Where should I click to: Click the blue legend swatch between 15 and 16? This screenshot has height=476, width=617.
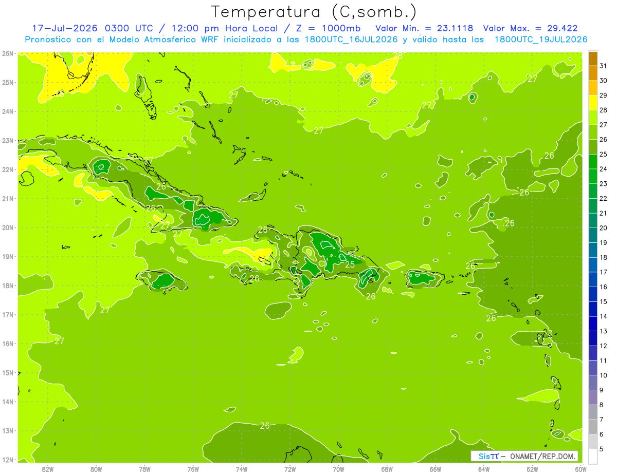coord(593,294)
